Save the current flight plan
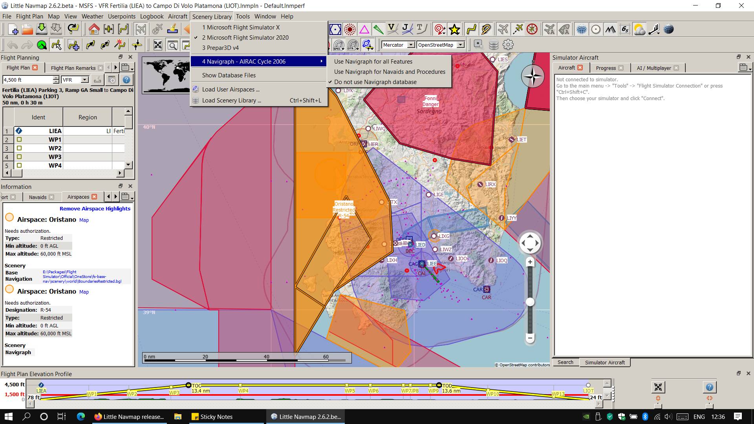This screenshot has width=754, height=424. (x=42, y=29)
